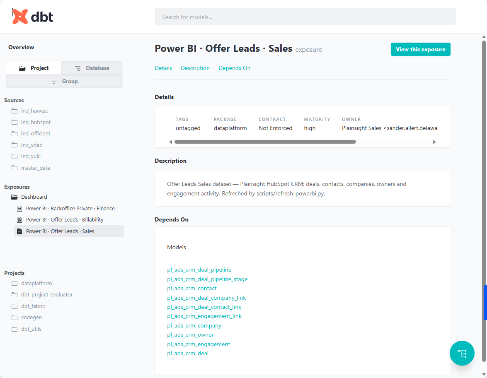Jump to the Description section link
487x378 pixels.
click(195, 68)
